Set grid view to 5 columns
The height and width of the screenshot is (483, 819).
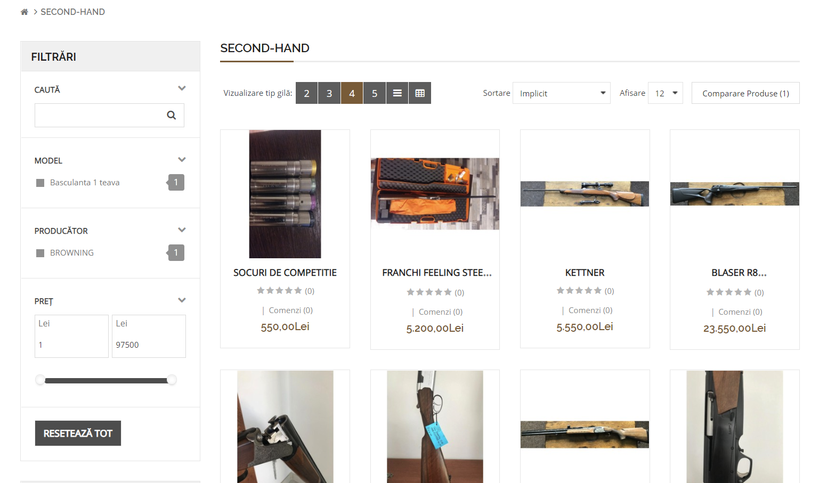[375, 93]
